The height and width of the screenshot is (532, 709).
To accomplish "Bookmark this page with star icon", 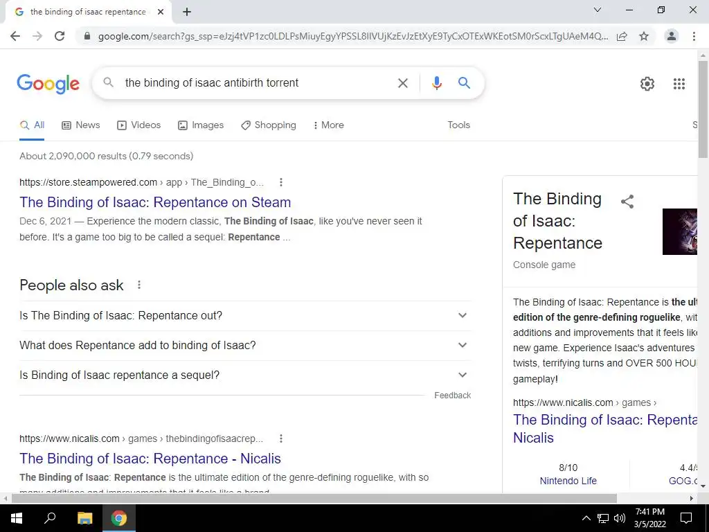I will coord(644,36).
